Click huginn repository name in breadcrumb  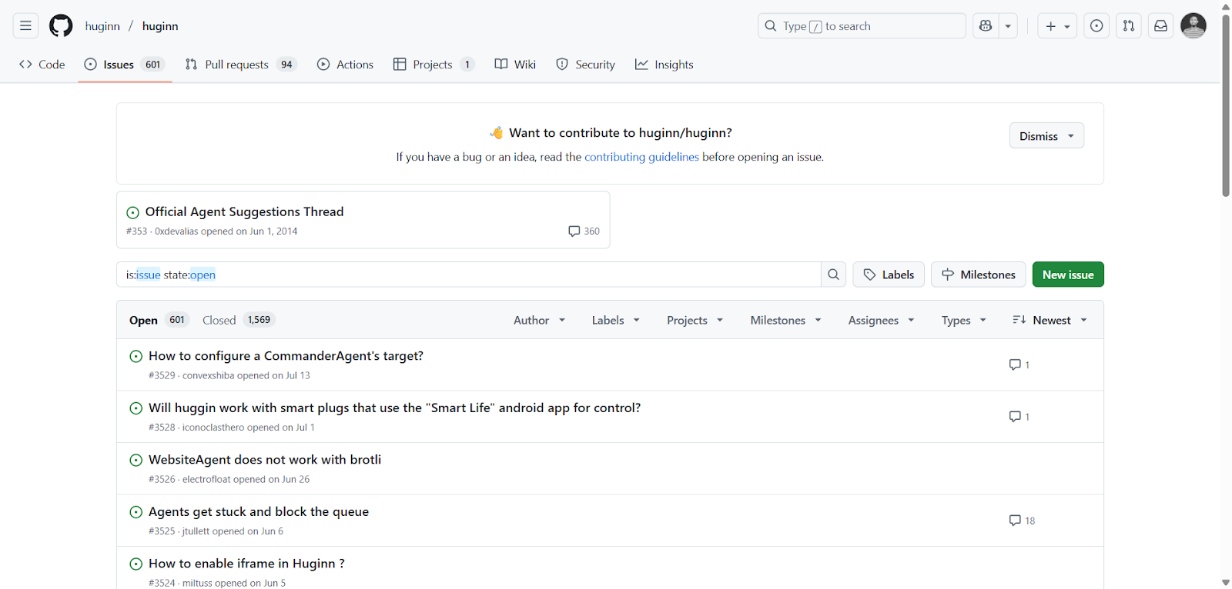tap(160, 26)
